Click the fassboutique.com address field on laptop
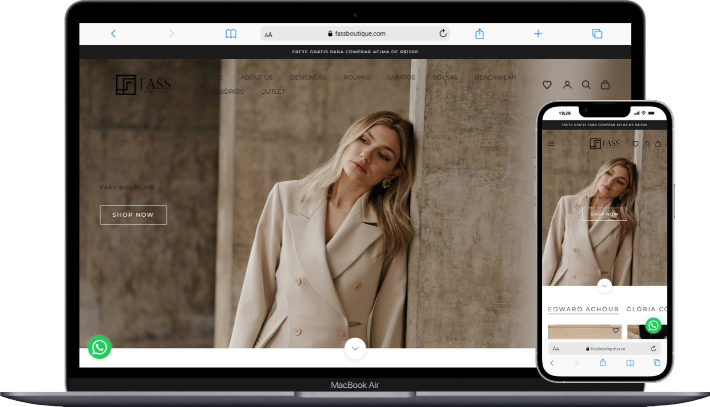710x407 pixels. [355, 34]
